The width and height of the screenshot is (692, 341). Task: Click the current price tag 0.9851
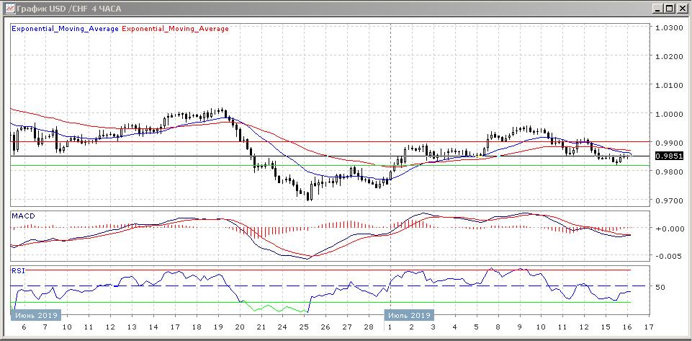pyautogui.click(x=668, y=155)
